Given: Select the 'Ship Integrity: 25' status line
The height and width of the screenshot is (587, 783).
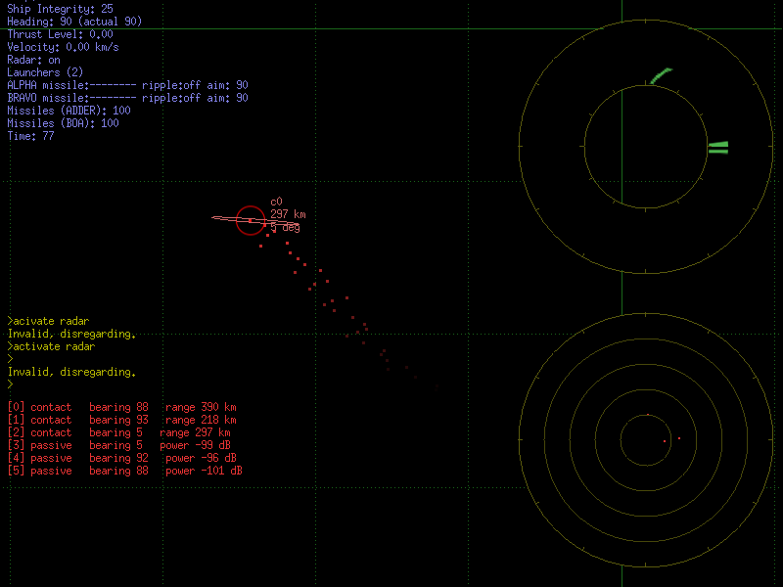Looking at the screenshot, I should coord(61,9).
